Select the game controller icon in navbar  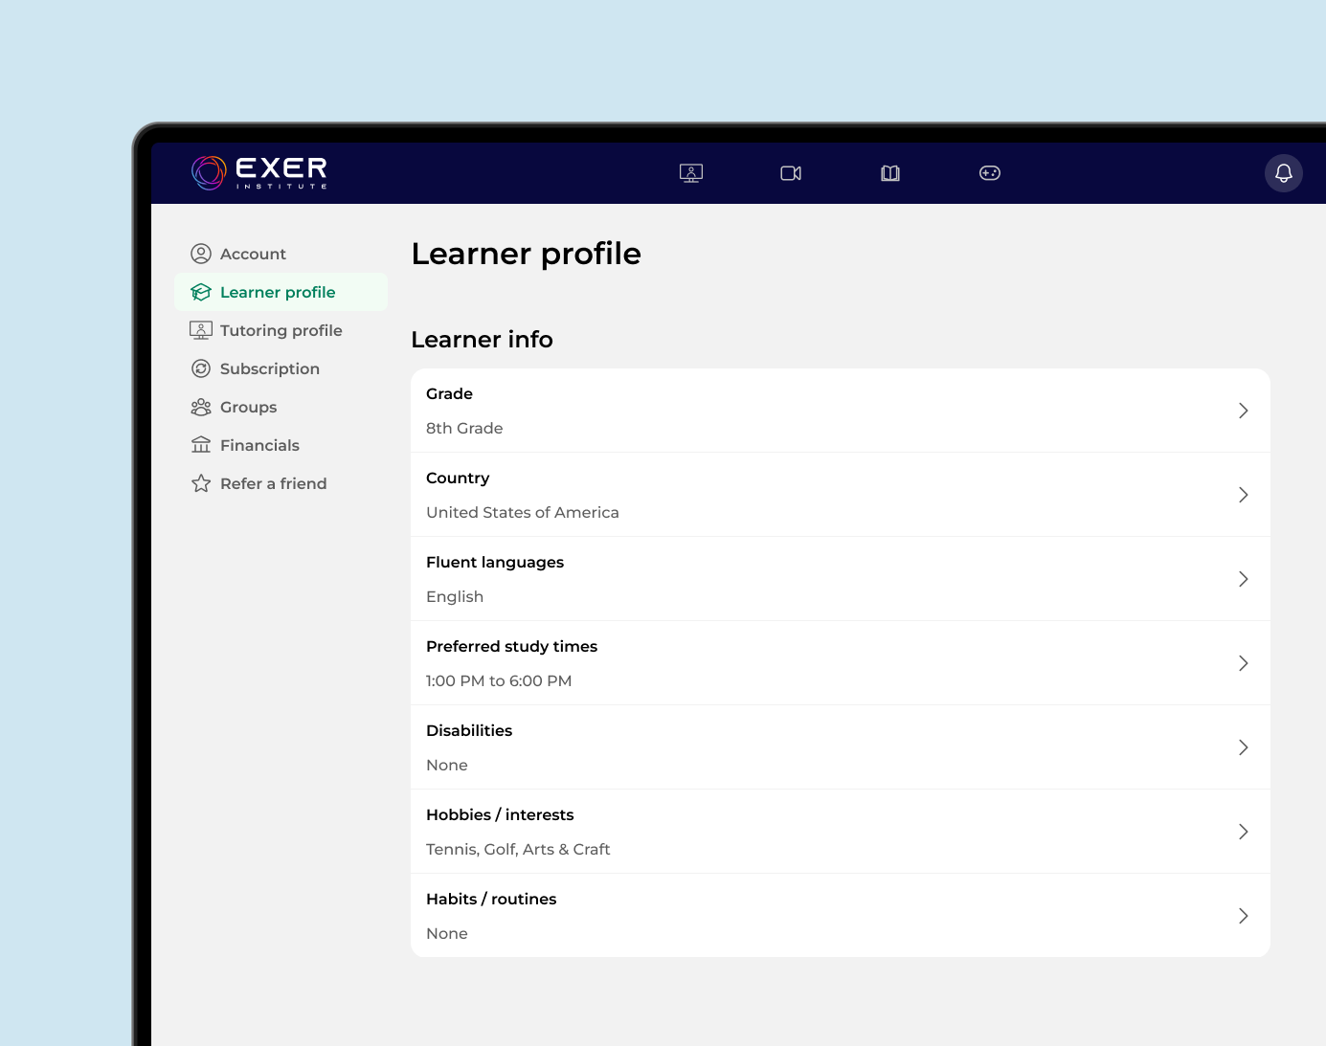(x=990, y=173)
